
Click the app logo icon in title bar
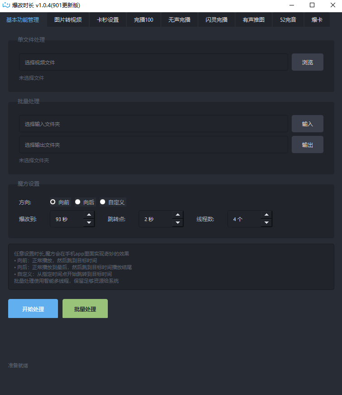click(6, 5)
